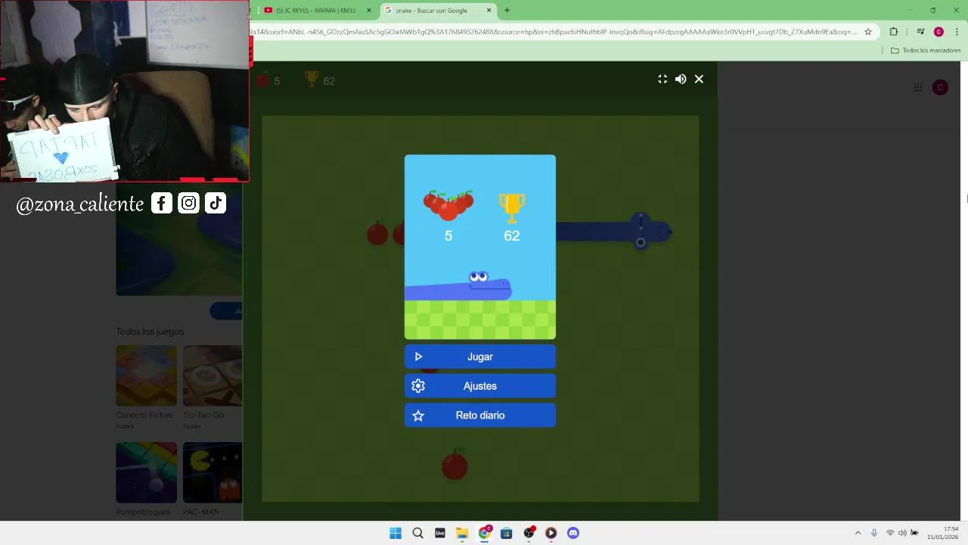Start the snake game with Jugar

coord(479,357)
